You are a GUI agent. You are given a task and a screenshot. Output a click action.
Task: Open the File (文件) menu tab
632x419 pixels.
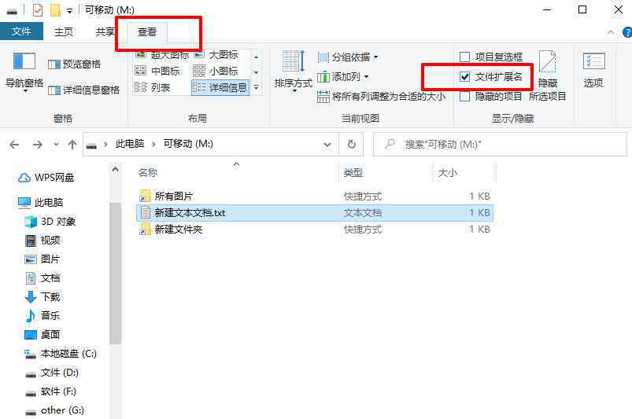point(21,31)
